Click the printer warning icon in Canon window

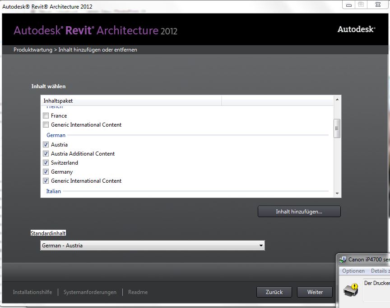pos(351,290)
